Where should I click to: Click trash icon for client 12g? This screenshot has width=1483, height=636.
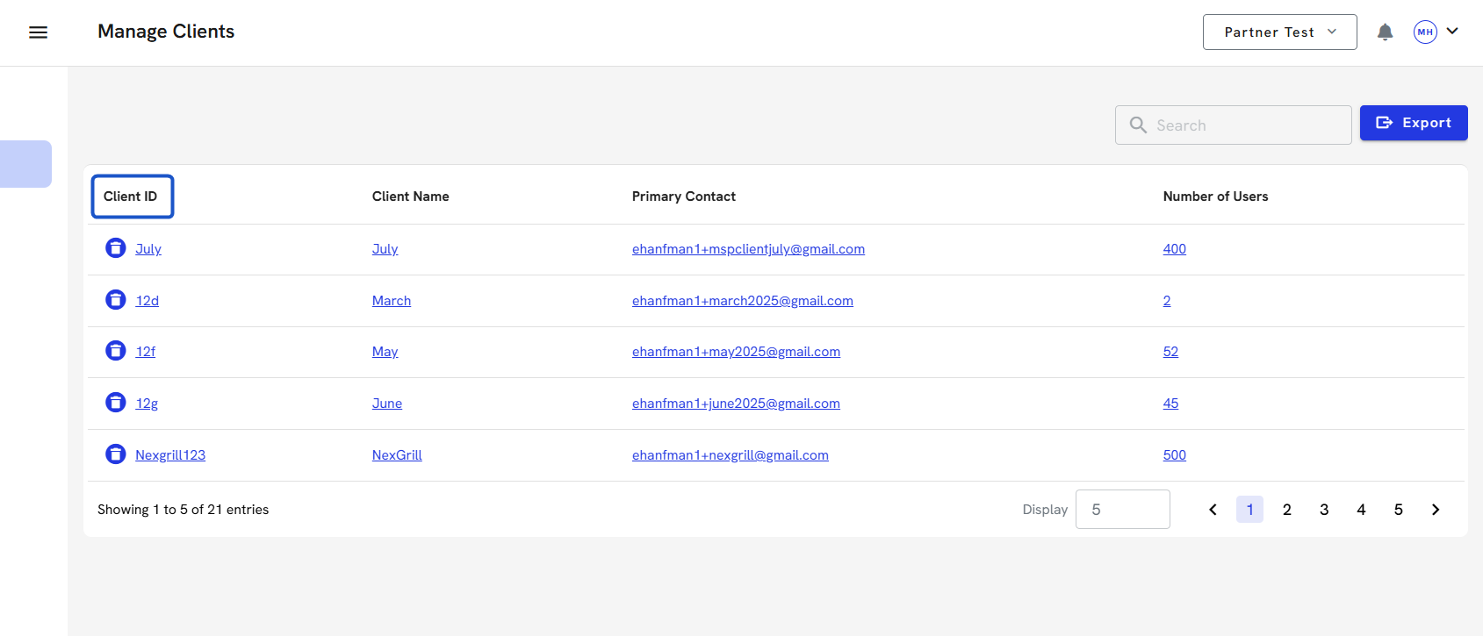click(116, 403)
